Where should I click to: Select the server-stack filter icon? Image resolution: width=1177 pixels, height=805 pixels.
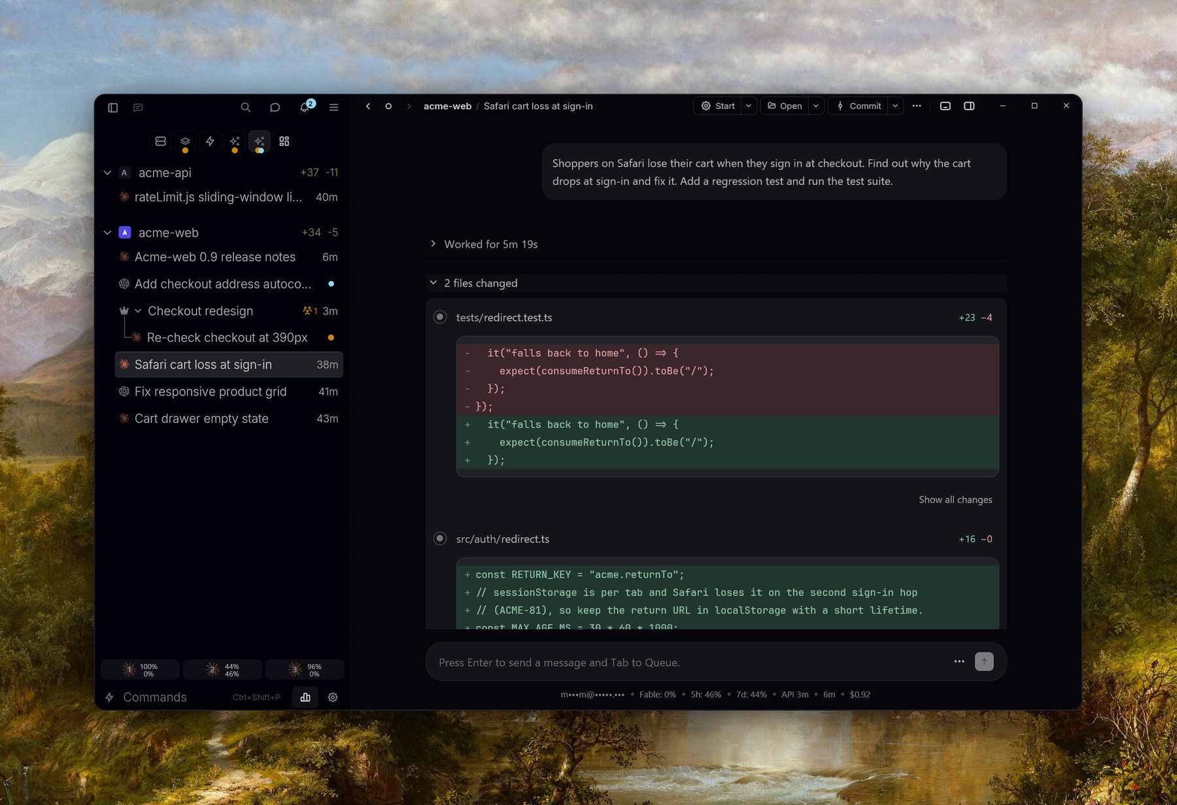(x=160, y=141)
